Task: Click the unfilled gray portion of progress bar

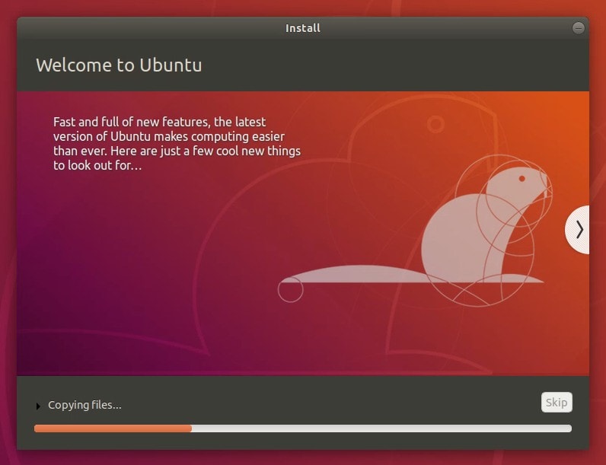Action: point(381,428)
